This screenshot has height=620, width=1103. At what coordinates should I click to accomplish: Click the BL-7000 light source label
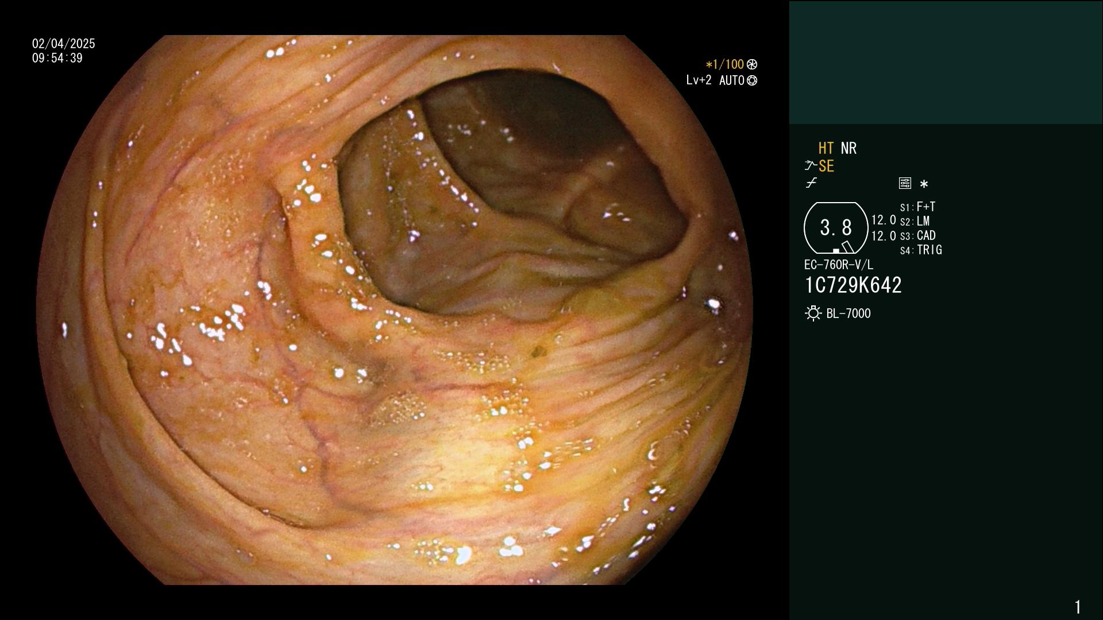[849, 313]
